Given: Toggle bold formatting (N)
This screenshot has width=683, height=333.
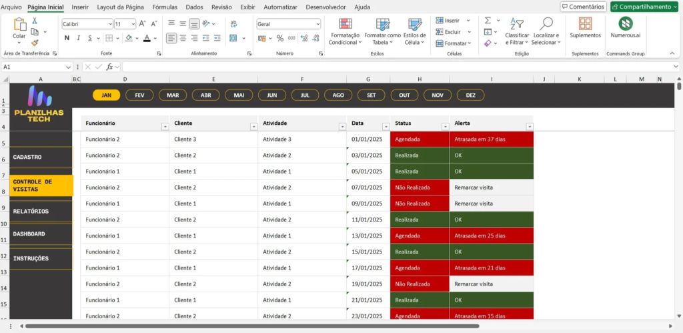Looking at the screenshot, I should pos(67,38).
